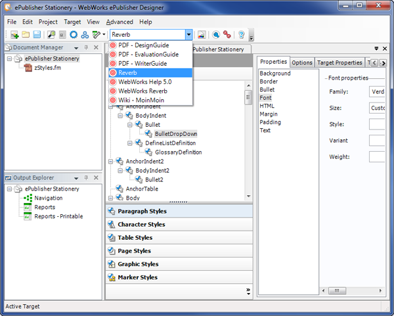Open the View menu
The width and height of the screenshot is (394, 316).
[x=93, y=22]
